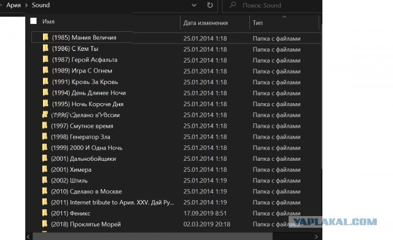The height and width of the screenshot is (240, 393).
Task: Tick the select-all checkbox beside Имя
Action: point(33,21)
